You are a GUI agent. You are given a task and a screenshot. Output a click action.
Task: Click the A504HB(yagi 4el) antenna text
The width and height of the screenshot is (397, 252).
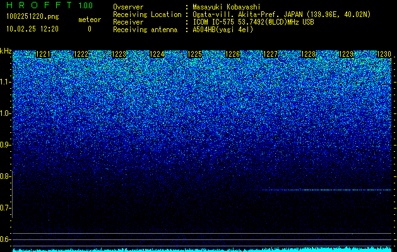point(223,30)
